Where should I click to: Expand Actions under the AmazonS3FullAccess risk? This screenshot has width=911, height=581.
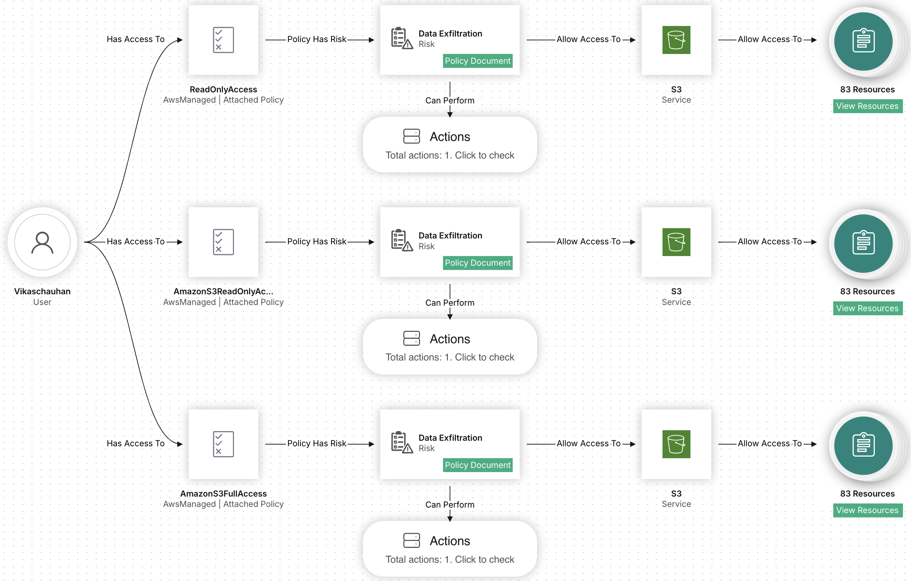click(x=449, y=549)
